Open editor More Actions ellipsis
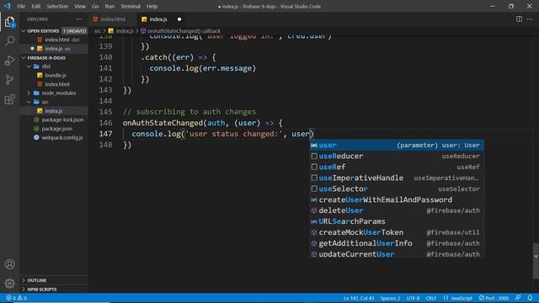The width and height of the screenshot is (539, 303). 530,19
